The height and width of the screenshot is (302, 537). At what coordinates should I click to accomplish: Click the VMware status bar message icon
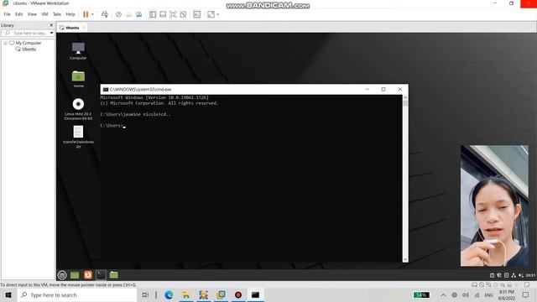click(x=527, y=284)
